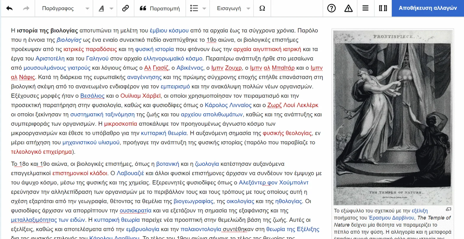This screenshot has width=464, height=239.
Task: Enlarge image via caption magnify icon
Action: click(448, 209)
